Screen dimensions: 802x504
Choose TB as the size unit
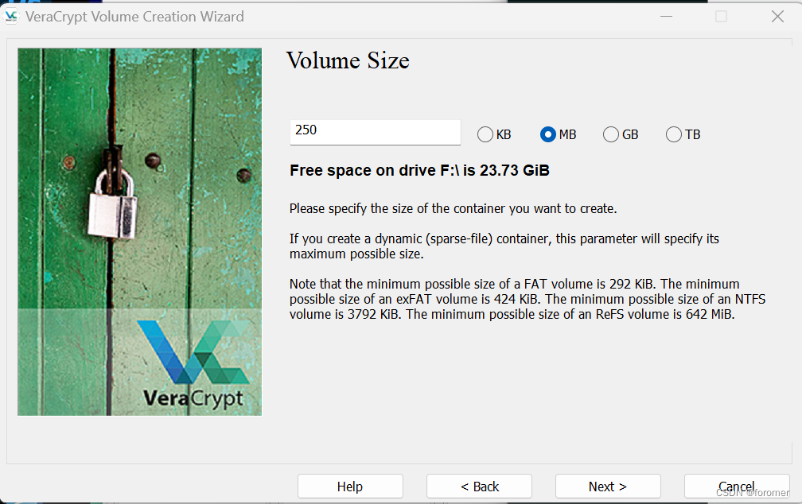pos(683,134)
